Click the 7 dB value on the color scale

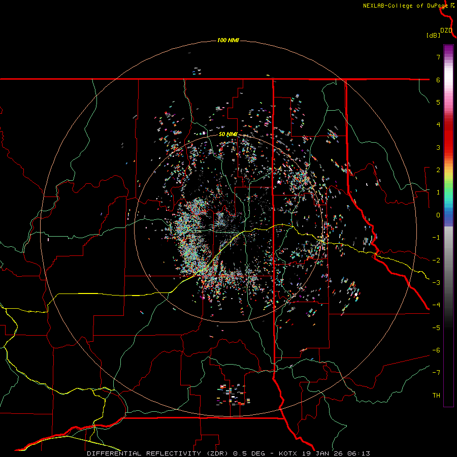(438, 57)
